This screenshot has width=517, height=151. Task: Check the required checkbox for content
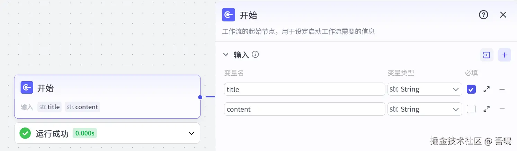pos(471,109)
